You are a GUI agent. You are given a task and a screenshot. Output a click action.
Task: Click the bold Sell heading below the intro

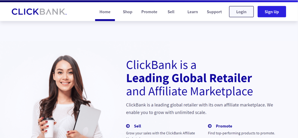[x=137, y=126]
